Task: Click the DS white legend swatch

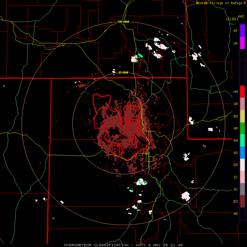Action: [242, 165]
